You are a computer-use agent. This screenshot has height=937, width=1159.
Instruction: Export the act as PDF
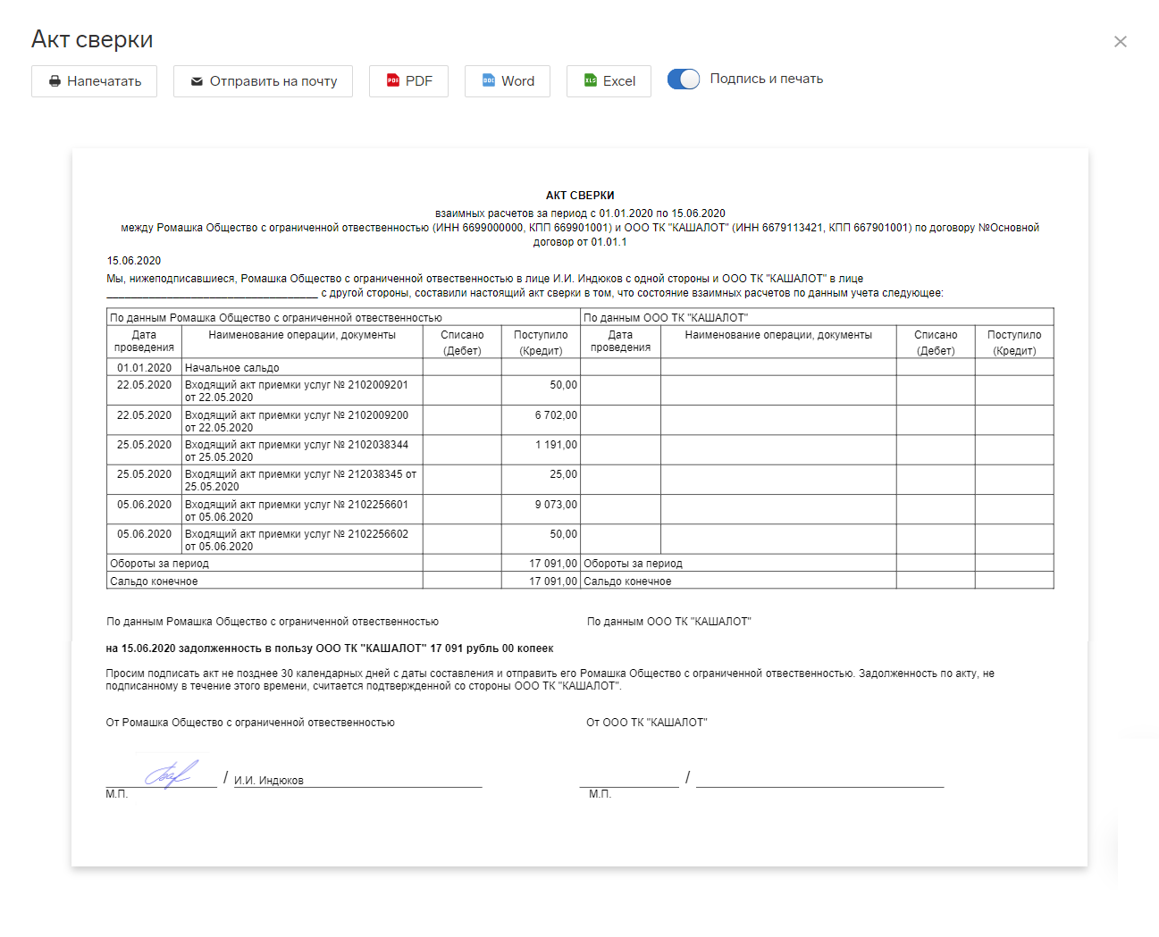pos(408,81)
